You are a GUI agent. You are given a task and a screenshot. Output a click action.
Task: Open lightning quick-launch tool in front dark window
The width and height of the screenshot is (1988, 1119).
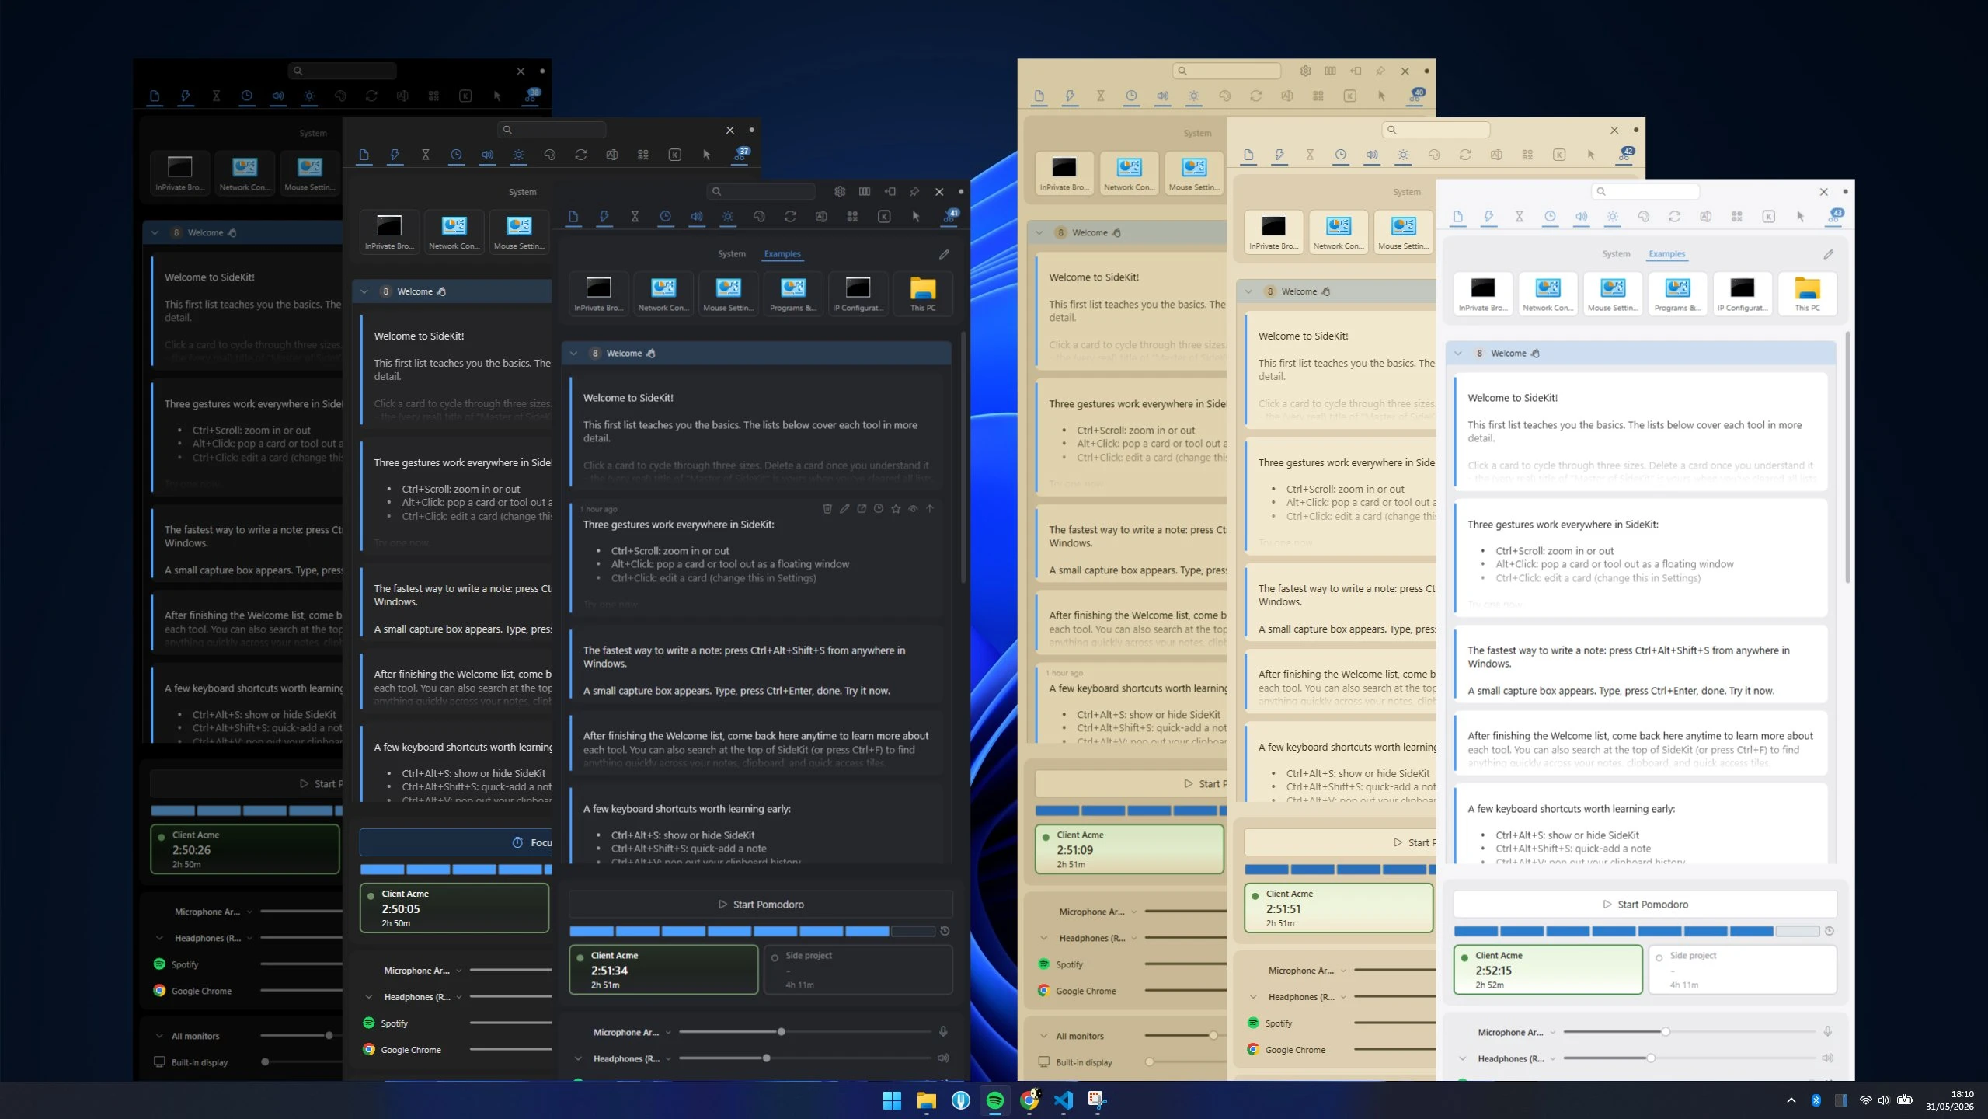click(x=604, y=217)
